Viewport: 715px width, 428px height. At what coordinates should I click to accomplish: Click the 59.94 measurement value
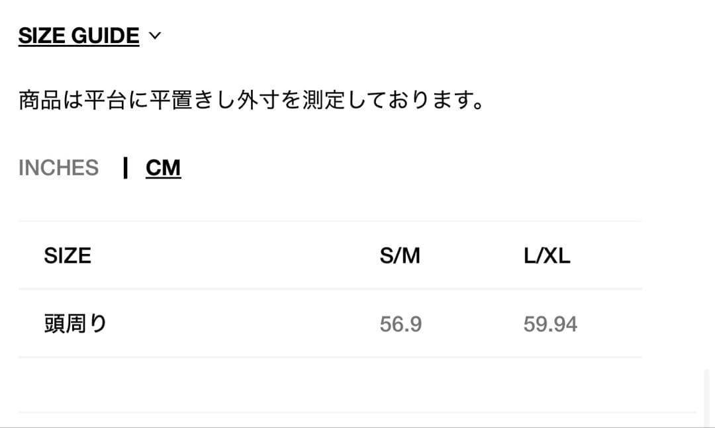(550, 325)
